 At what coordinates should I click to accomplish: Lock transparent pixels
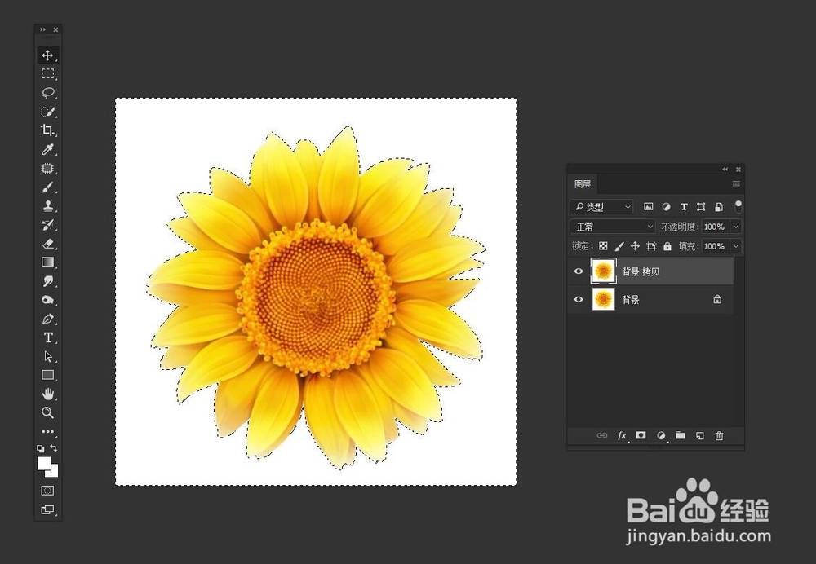pos(603,246)
